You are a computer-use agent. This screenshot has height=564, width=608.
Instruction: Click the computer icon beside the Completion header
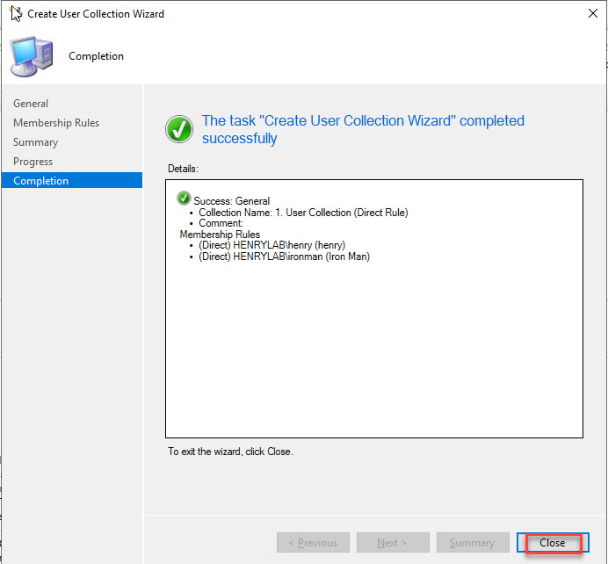click(31, 57)
